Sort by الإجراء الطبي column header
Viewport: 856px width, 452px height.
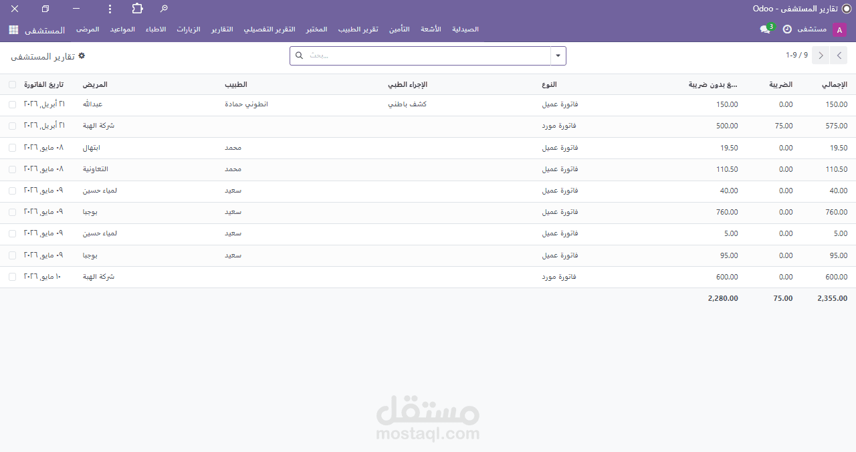pyautogui.click(x=407, y=85)
